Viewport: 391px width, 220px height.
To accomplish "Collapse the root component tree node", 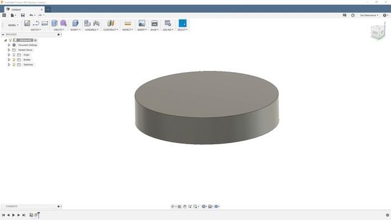I will coord(5,40).
